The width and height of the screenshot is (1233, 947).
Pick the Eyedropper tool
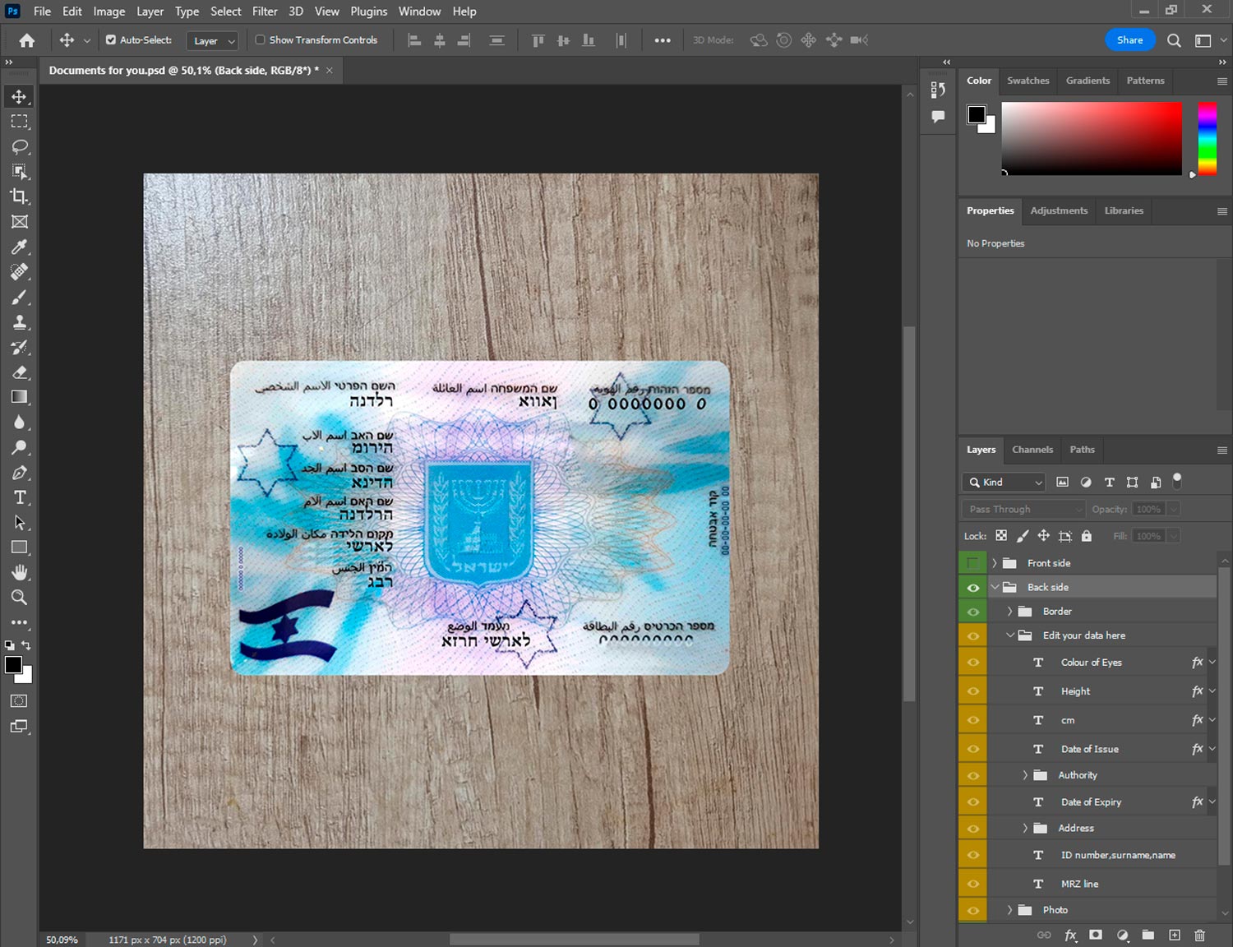(20, 247)
